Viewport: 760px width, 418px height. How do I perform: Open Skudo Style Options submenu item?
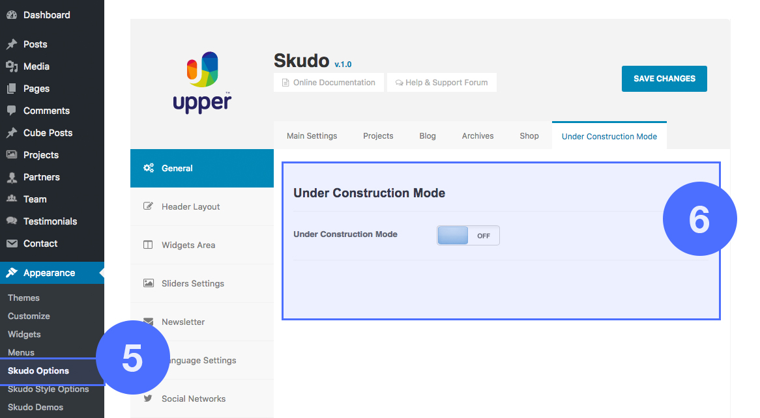[48, 389]
